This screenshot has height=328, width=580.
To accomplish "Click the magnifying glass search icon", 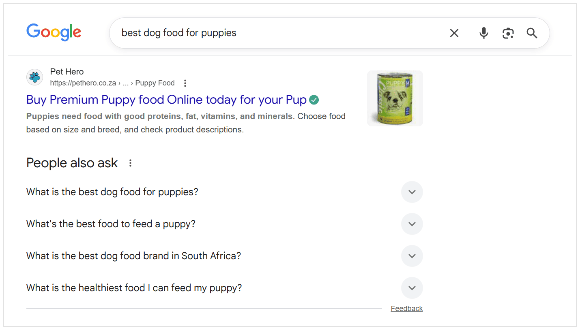I will 531,33.
